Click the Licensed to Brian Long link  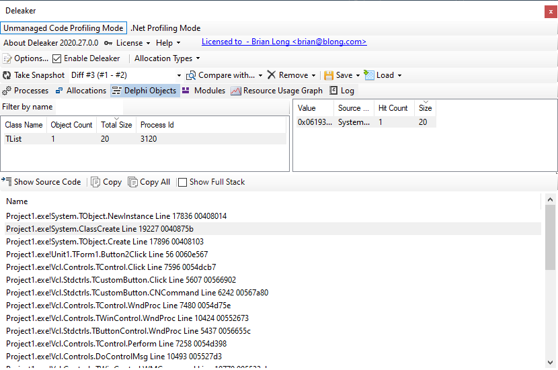(x=284, y=42)
